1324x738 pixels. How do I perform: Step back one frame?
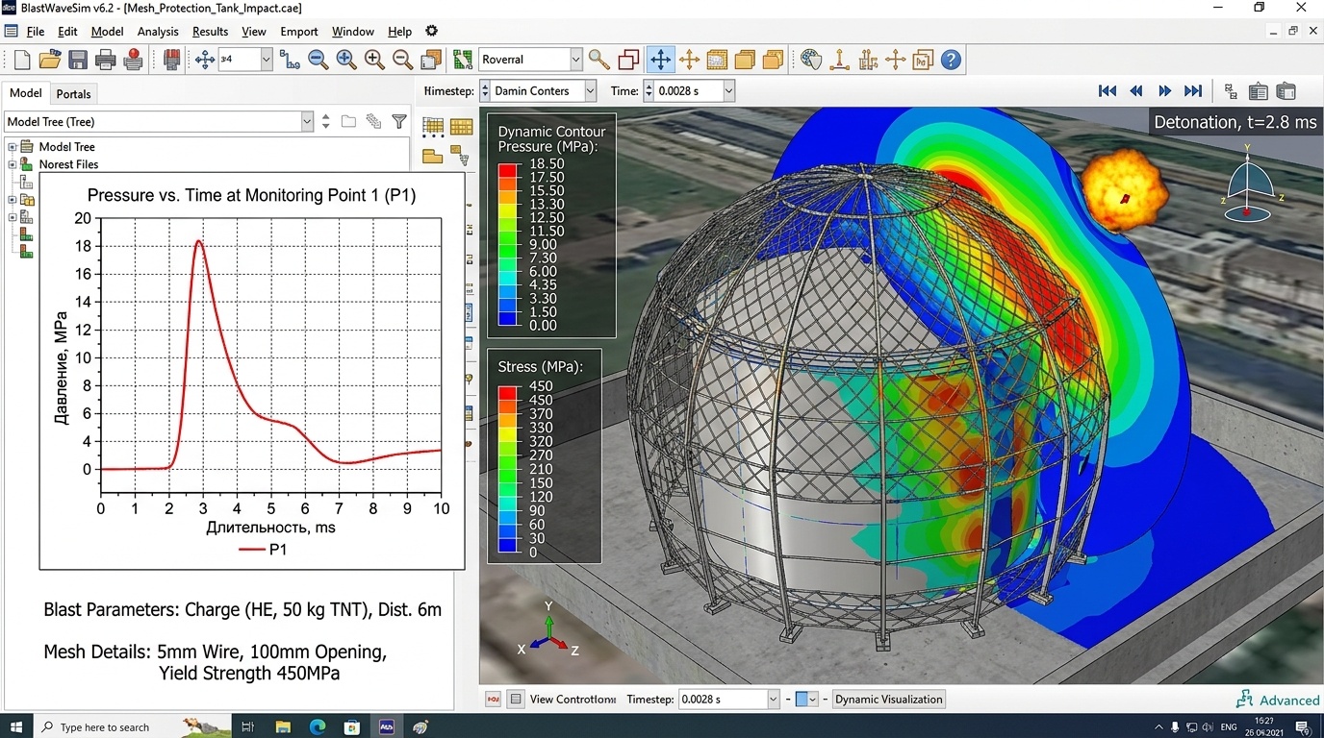coord(1136,91)
